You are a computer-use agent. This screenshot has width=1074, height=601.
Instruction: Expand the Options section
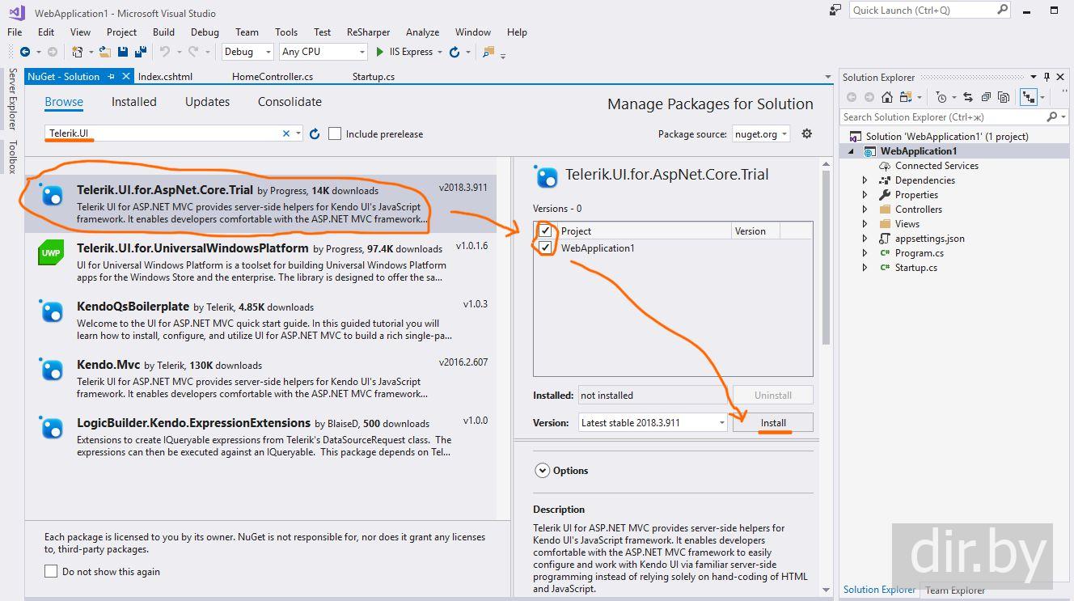[x=541, y=470]
